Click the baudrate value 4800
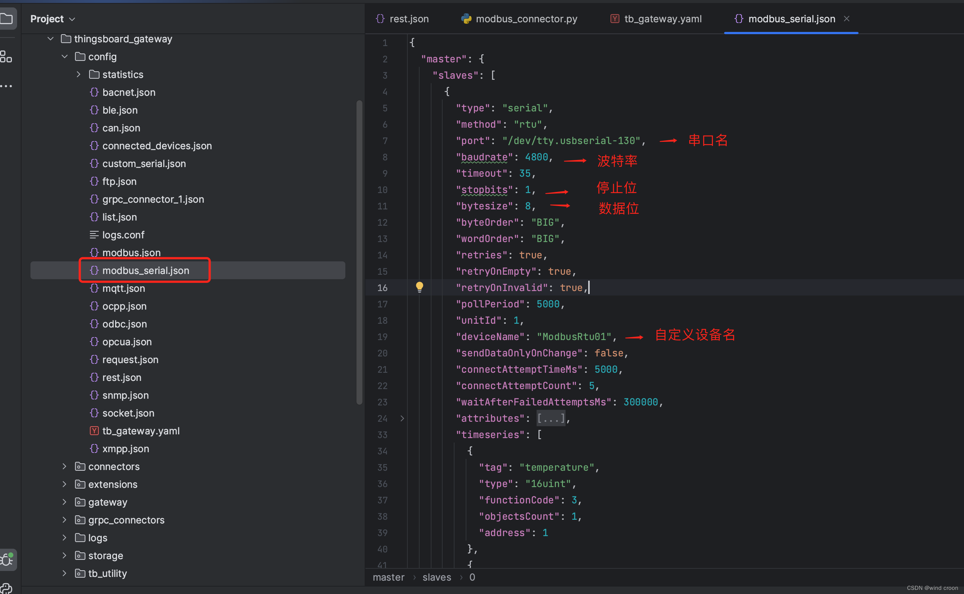 [x=537, y=157]
